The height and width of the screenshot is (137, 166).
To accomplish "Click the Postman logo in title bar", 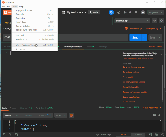I will coord(3,2).
